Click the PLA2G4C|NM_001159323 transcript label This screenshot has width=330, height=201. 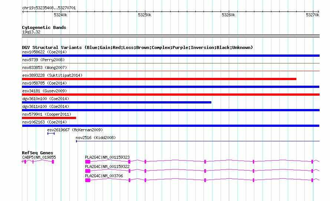tap(107, 157)
